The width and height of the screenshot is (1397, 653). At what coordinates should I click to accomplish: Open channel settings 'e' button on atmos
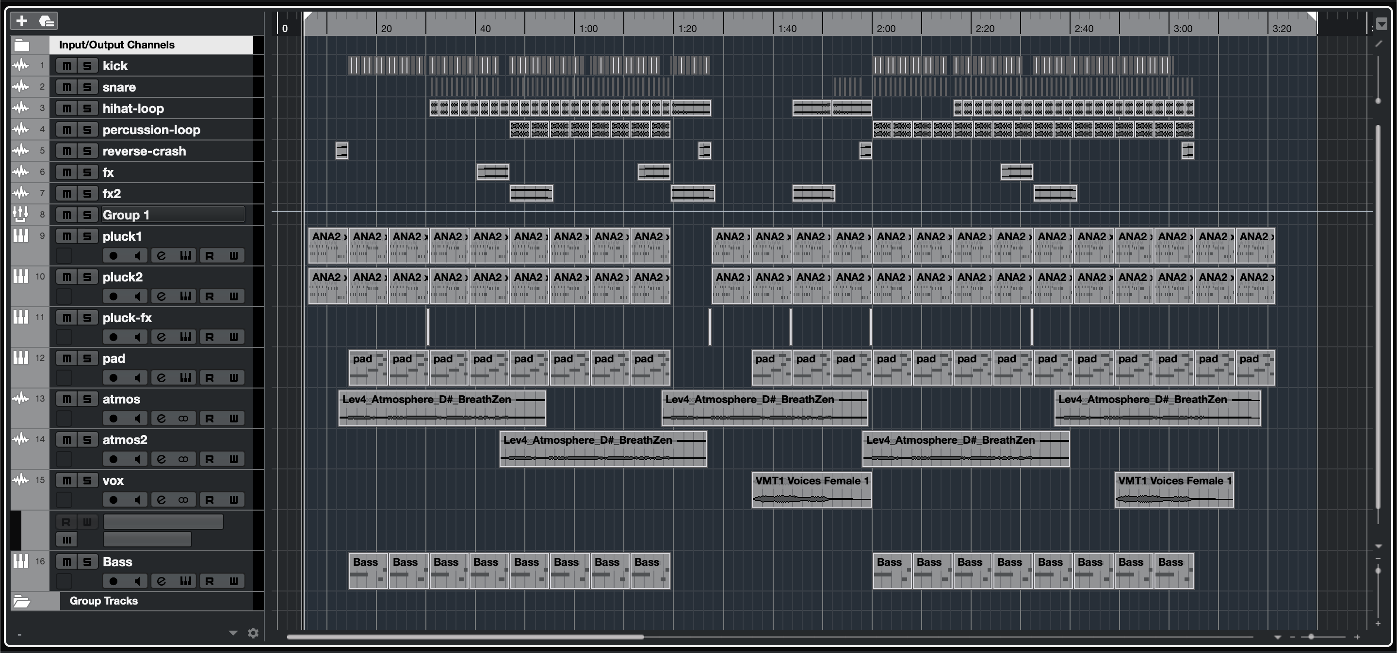tap(161, 419)
